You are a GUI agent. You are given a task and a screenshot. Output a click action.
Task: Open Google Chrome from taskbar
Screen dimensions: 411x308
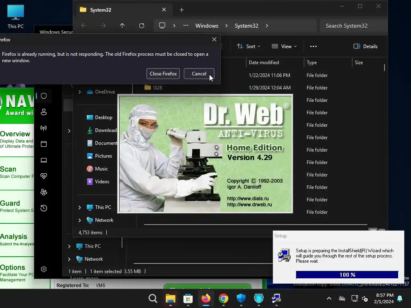coord(223,298)
